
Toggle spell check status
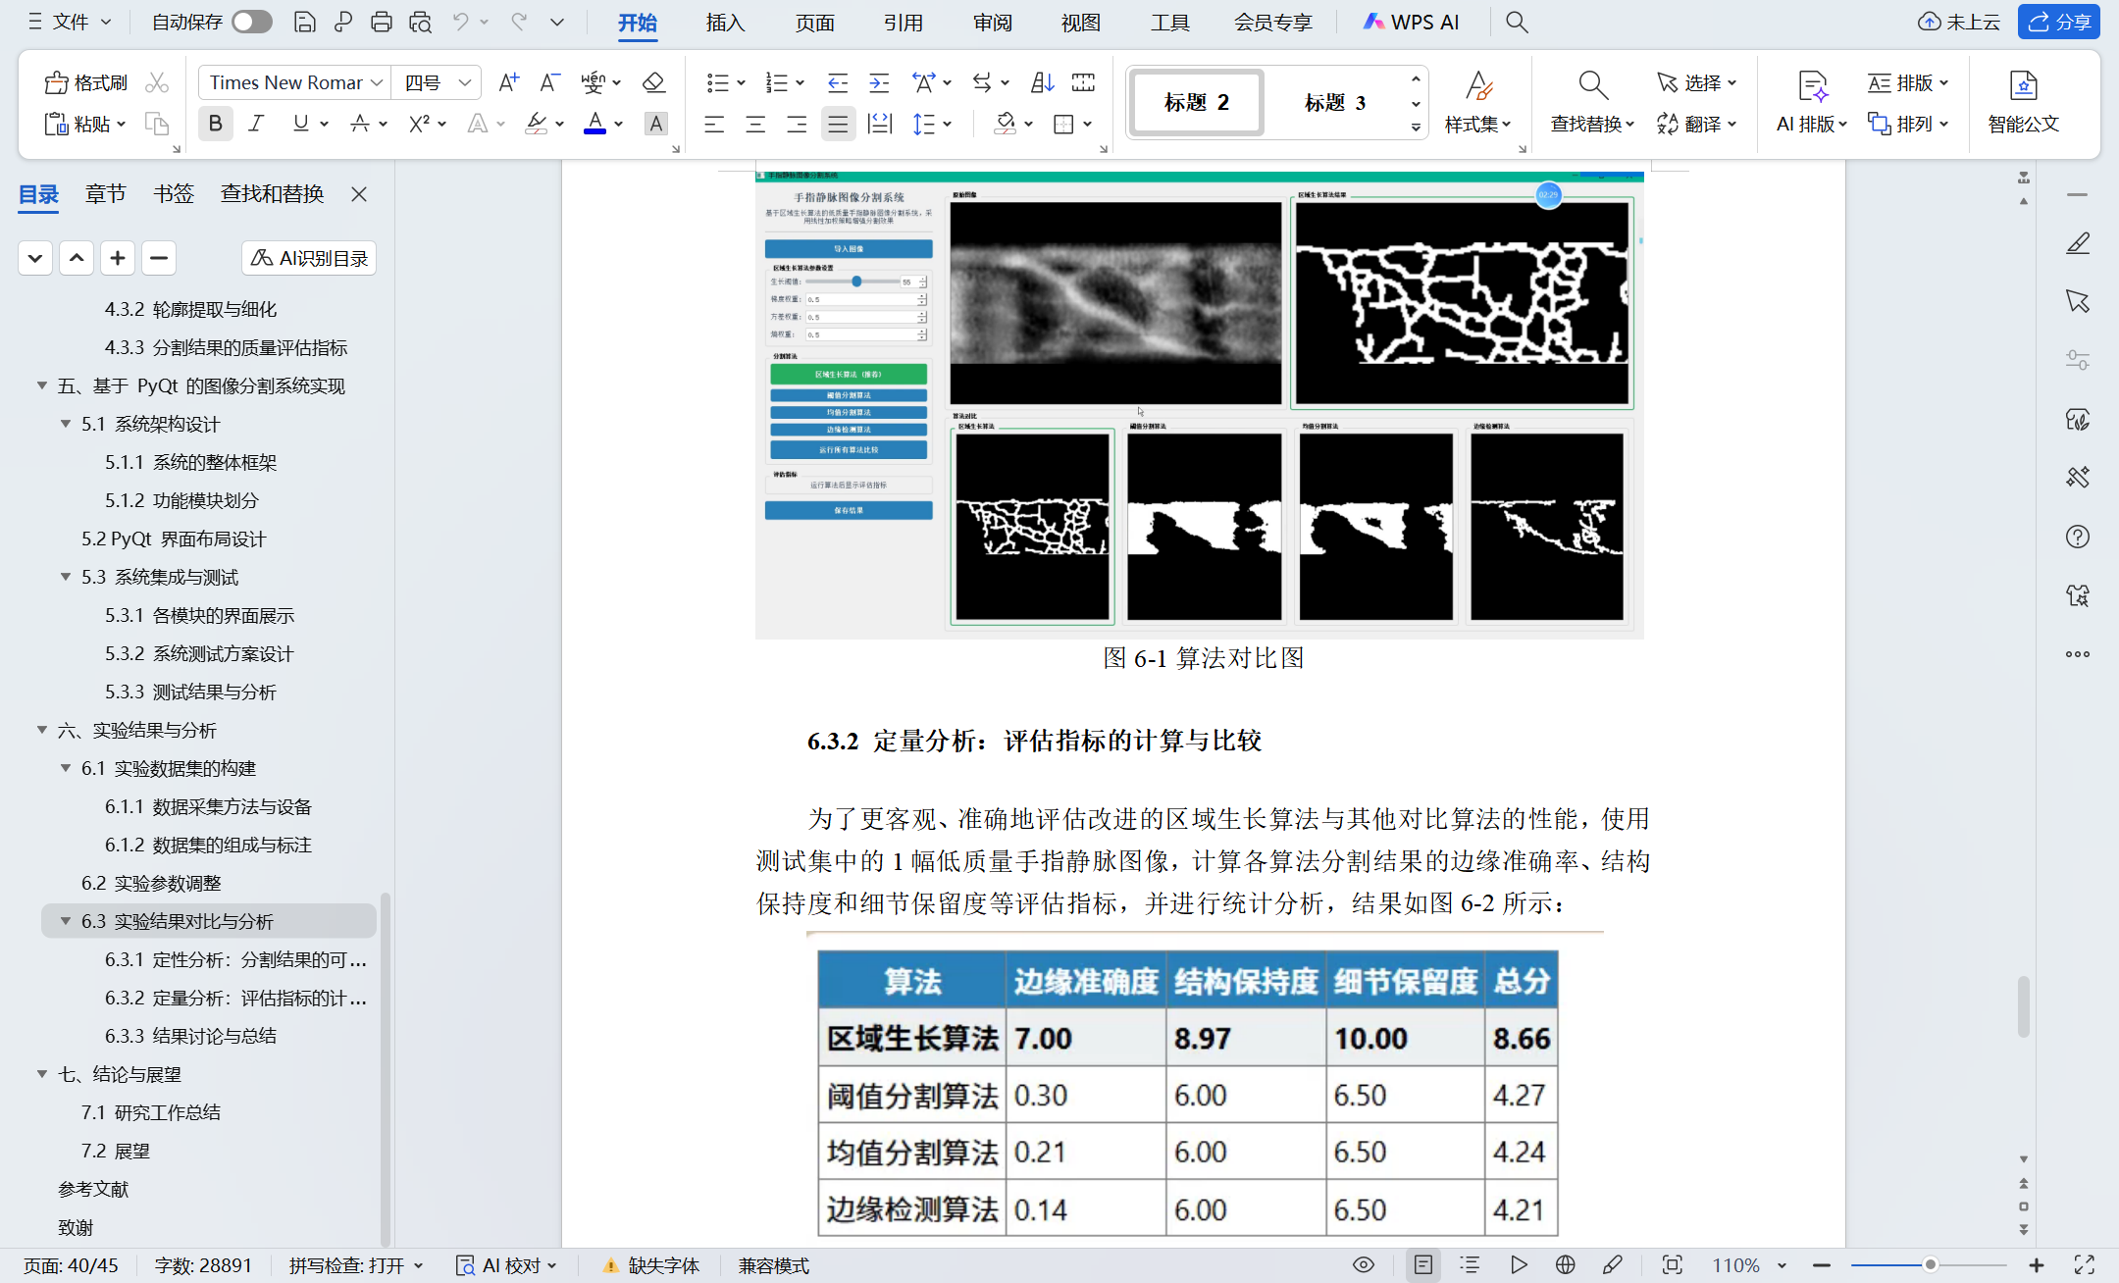coord(356,1265)
